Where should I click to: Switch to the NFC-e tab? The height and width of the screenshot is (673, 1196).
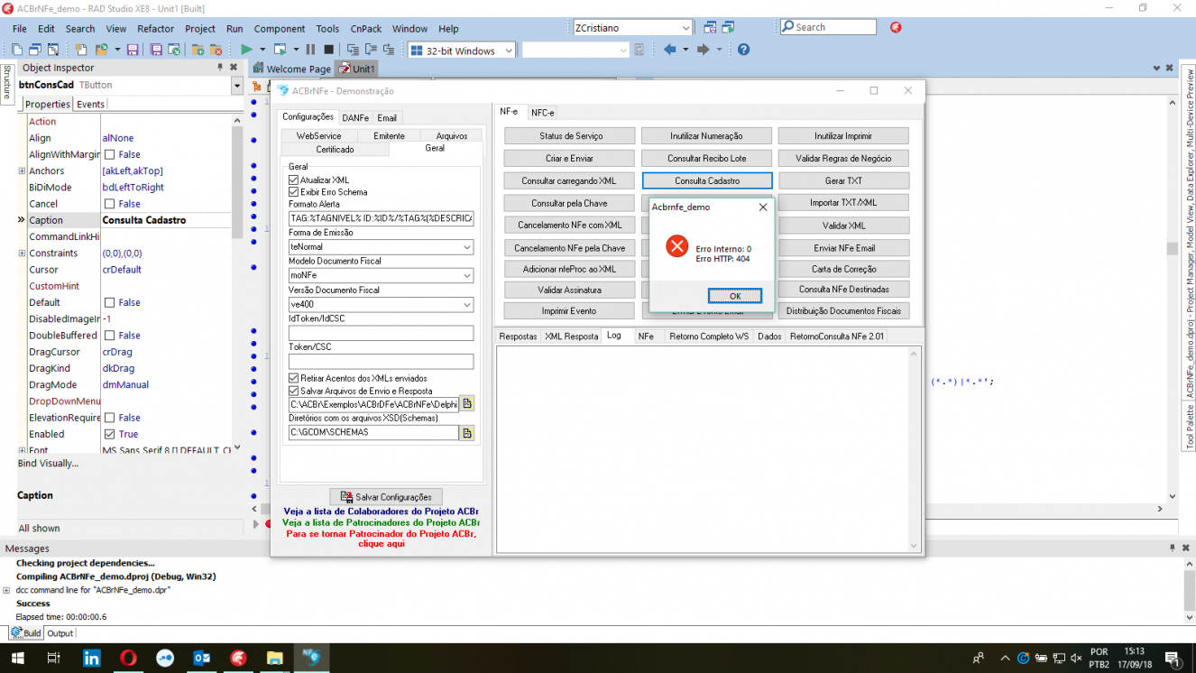[543, 113]
